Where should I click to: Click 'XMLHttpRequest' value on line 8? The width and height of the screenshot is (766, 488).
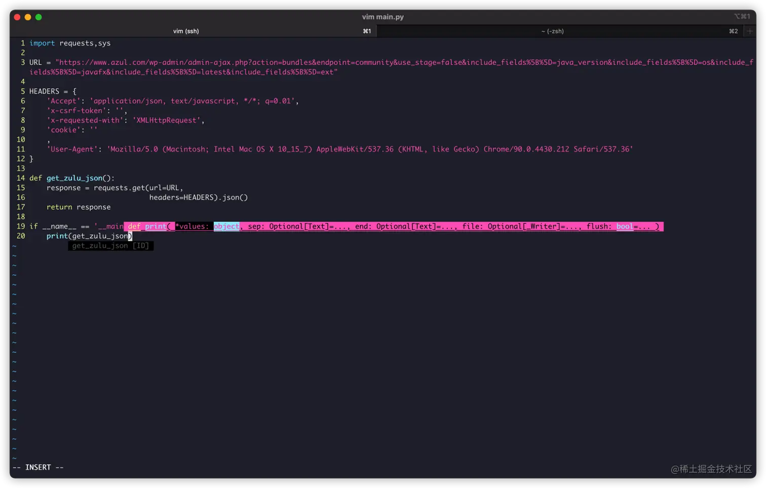(166, 120)
